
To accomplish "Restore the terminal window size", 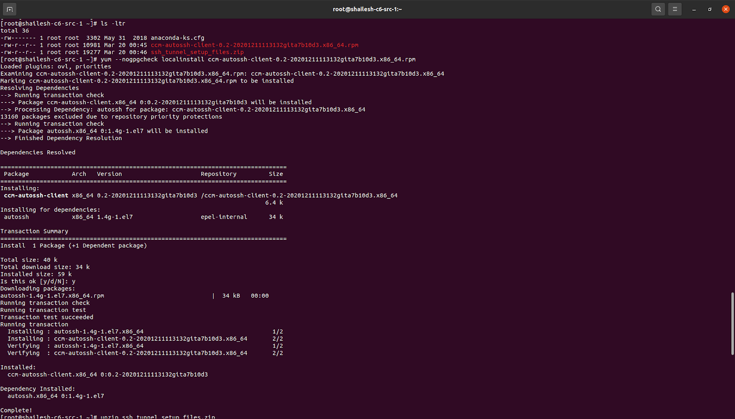I will (709, 9).
